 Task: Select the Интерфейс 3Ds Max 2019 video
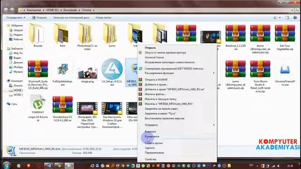click(x=87, y=115)
